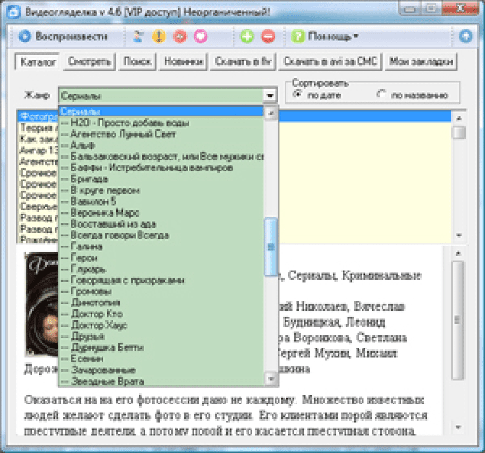The width and height of the screenshot is (485, 453).
Task: Click movie list scroll down arrow
Action: click(458, 236)
